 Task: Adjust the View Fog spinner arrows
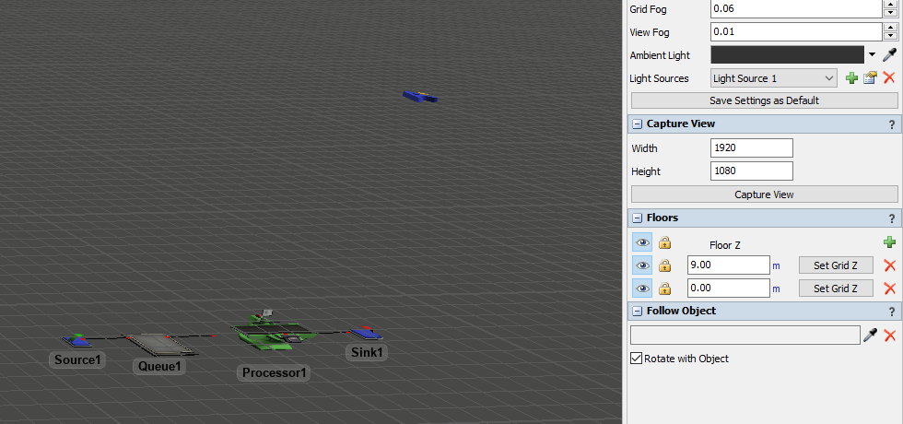[890, 31]
